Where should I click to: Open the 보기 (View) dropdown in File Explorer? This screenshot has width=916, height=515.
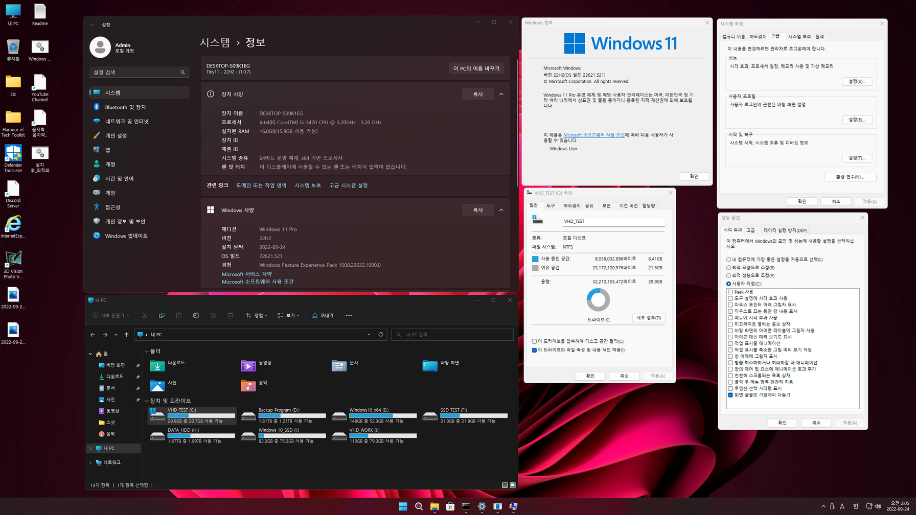pos(288,316)
